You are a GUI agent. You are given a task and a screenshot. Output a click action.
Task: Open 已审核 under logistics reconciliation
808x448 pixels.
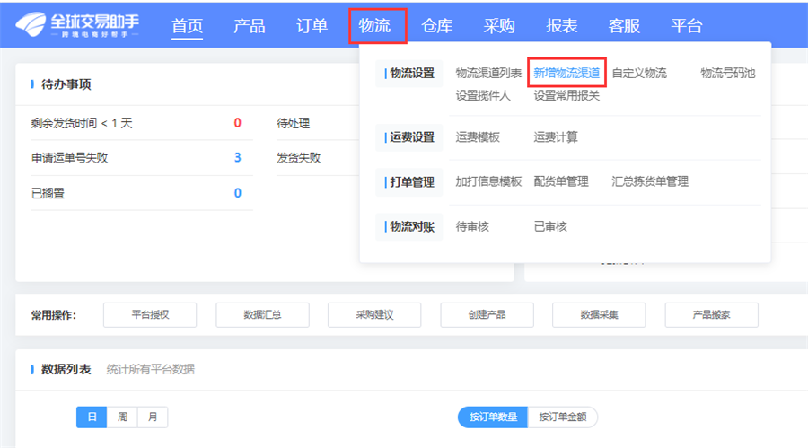(x=549, y=226)
